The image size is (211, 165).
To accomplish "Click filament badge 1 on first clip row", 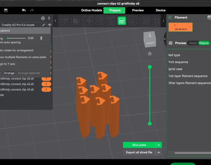I will tap(46, 79).
